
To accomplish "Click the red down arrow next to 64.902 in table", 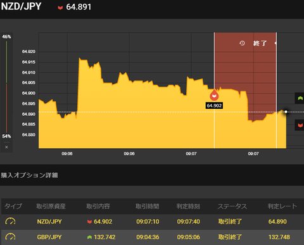I will pos(89,222).
